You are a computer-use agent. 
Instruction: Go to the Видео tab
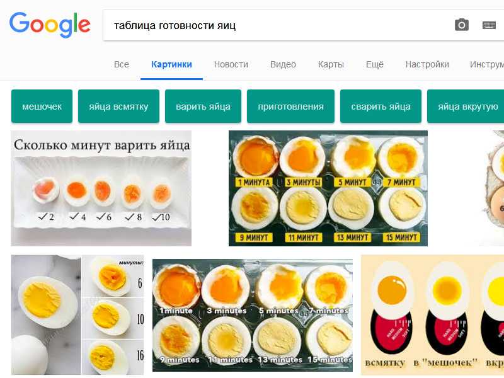283,64
